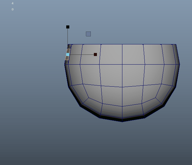192x165 pixels.
Task: Click the dark red horizontal-axis manipulator handle
Action: [95, 54]
